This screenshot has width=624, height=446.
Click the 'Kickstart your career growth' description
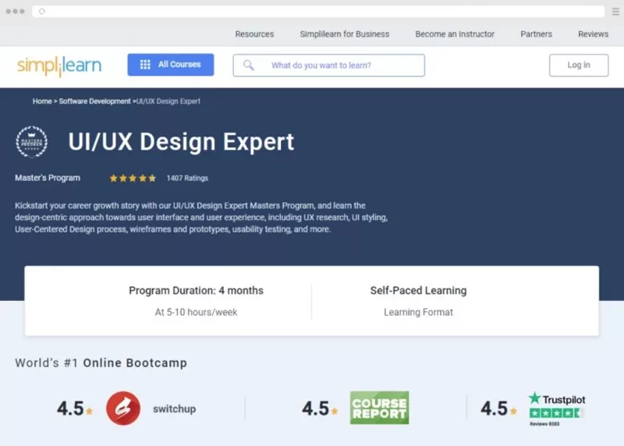pyautogui.click(x=201, y=218)
